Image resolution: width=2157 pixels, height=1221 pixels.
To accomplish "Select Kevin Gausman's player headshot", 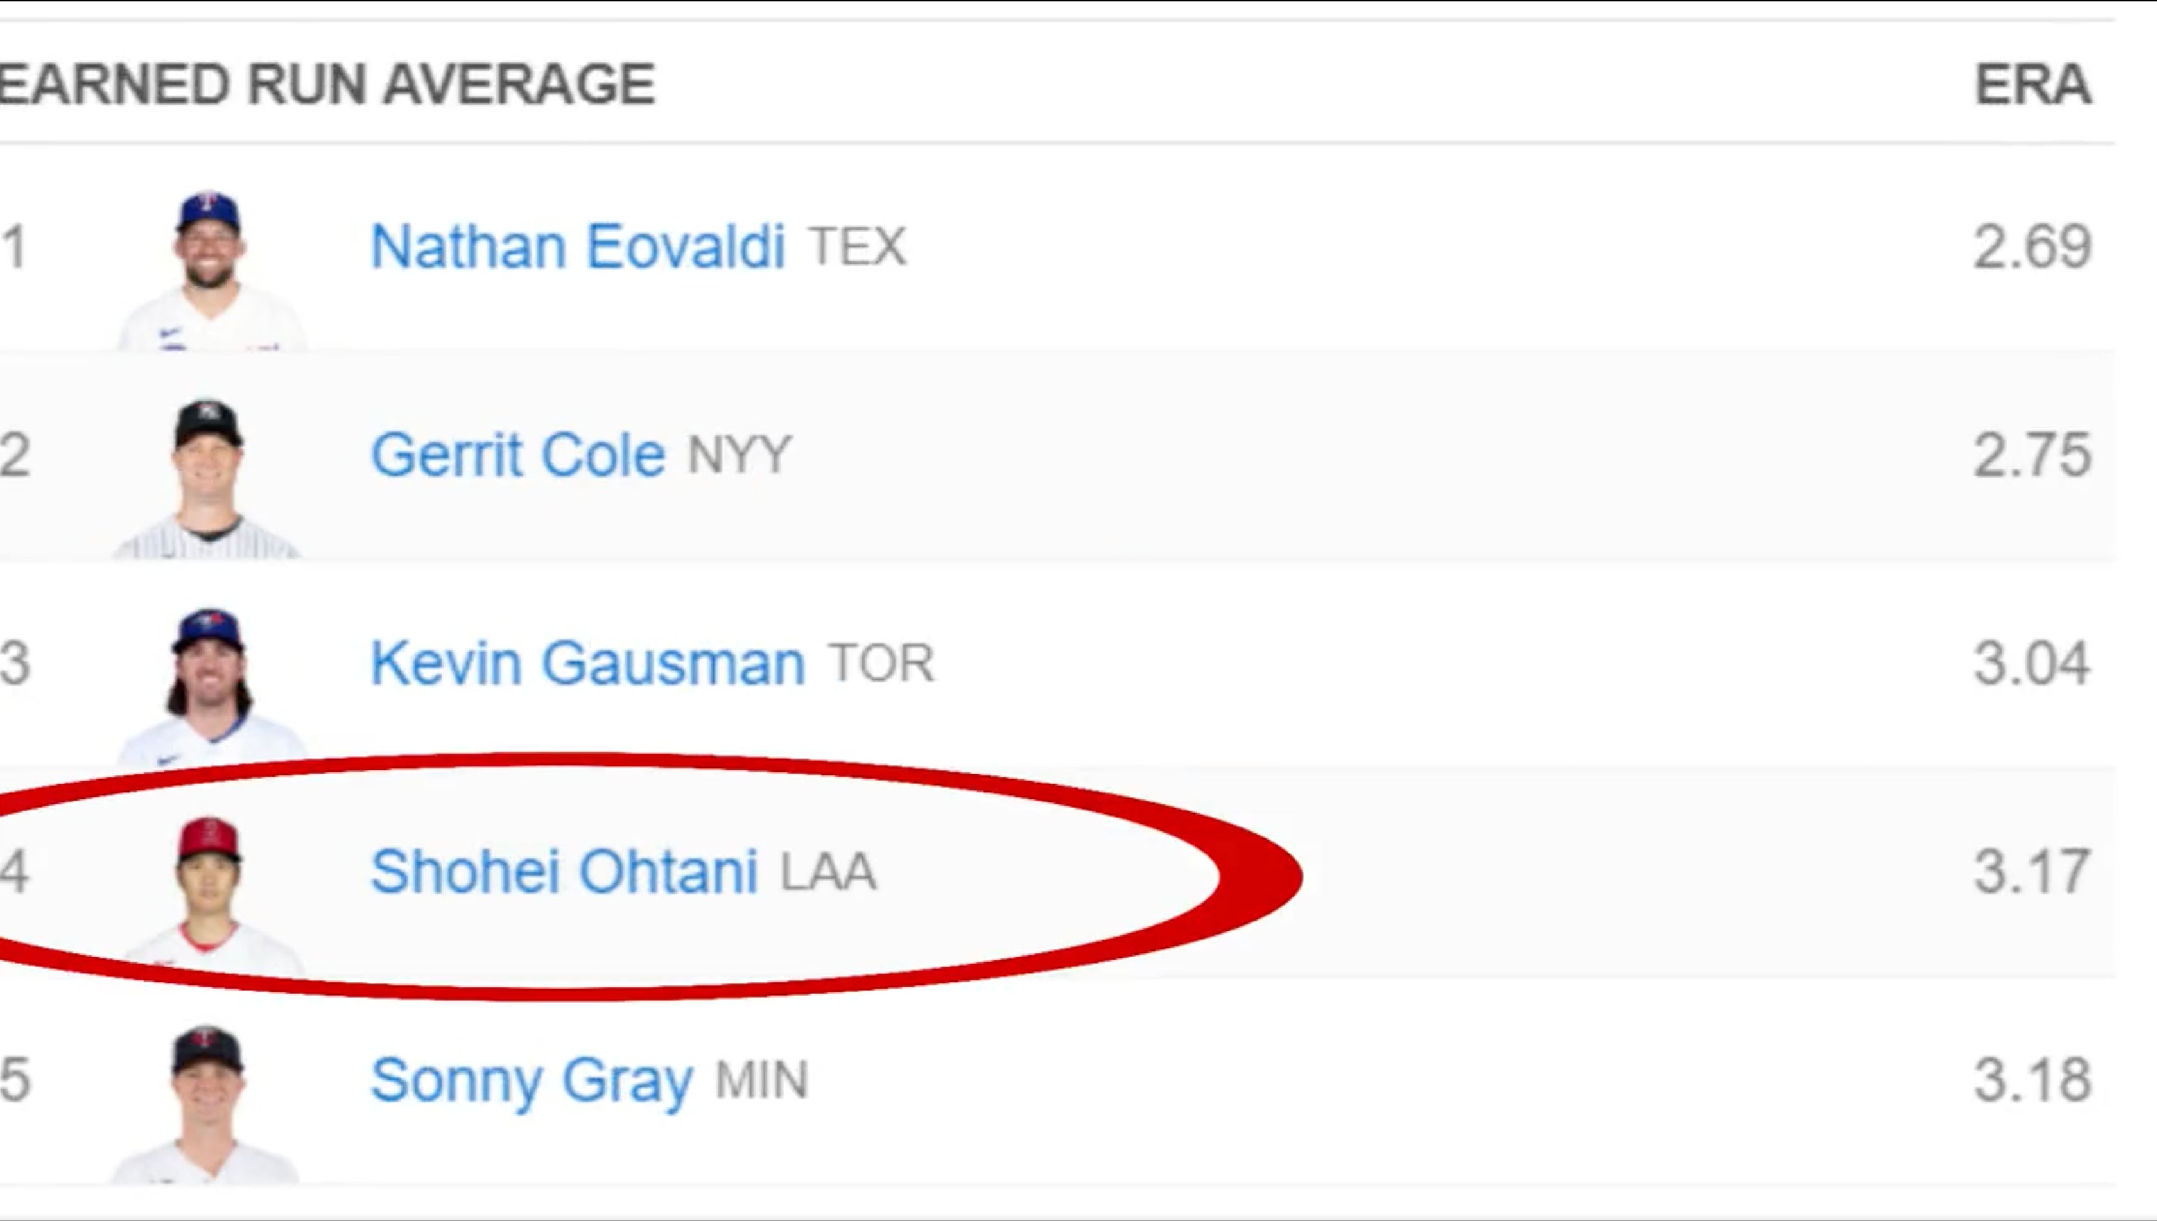I will click(x=210, y=686).
